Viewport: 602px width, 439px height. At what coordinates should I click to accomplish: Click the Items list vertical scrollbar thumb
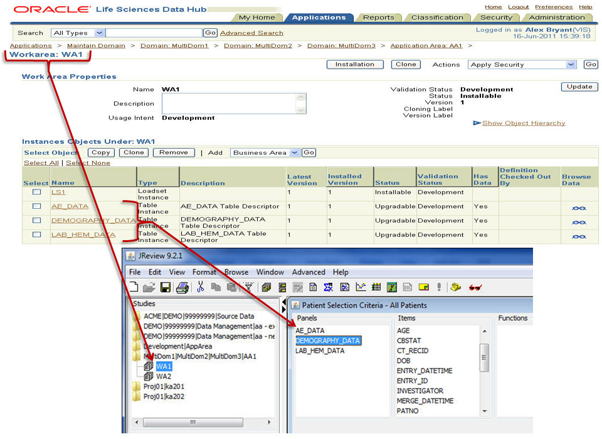coord(485,357)
